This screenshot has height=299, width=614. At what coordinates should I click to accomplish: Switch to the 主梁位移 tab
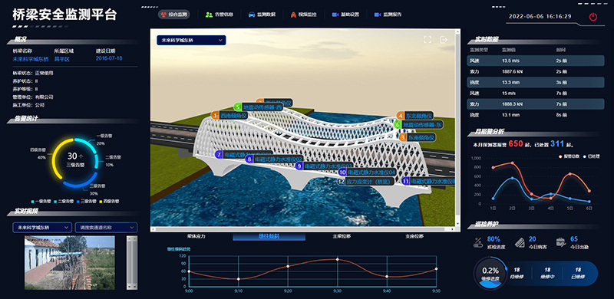[x=341, y=237]
